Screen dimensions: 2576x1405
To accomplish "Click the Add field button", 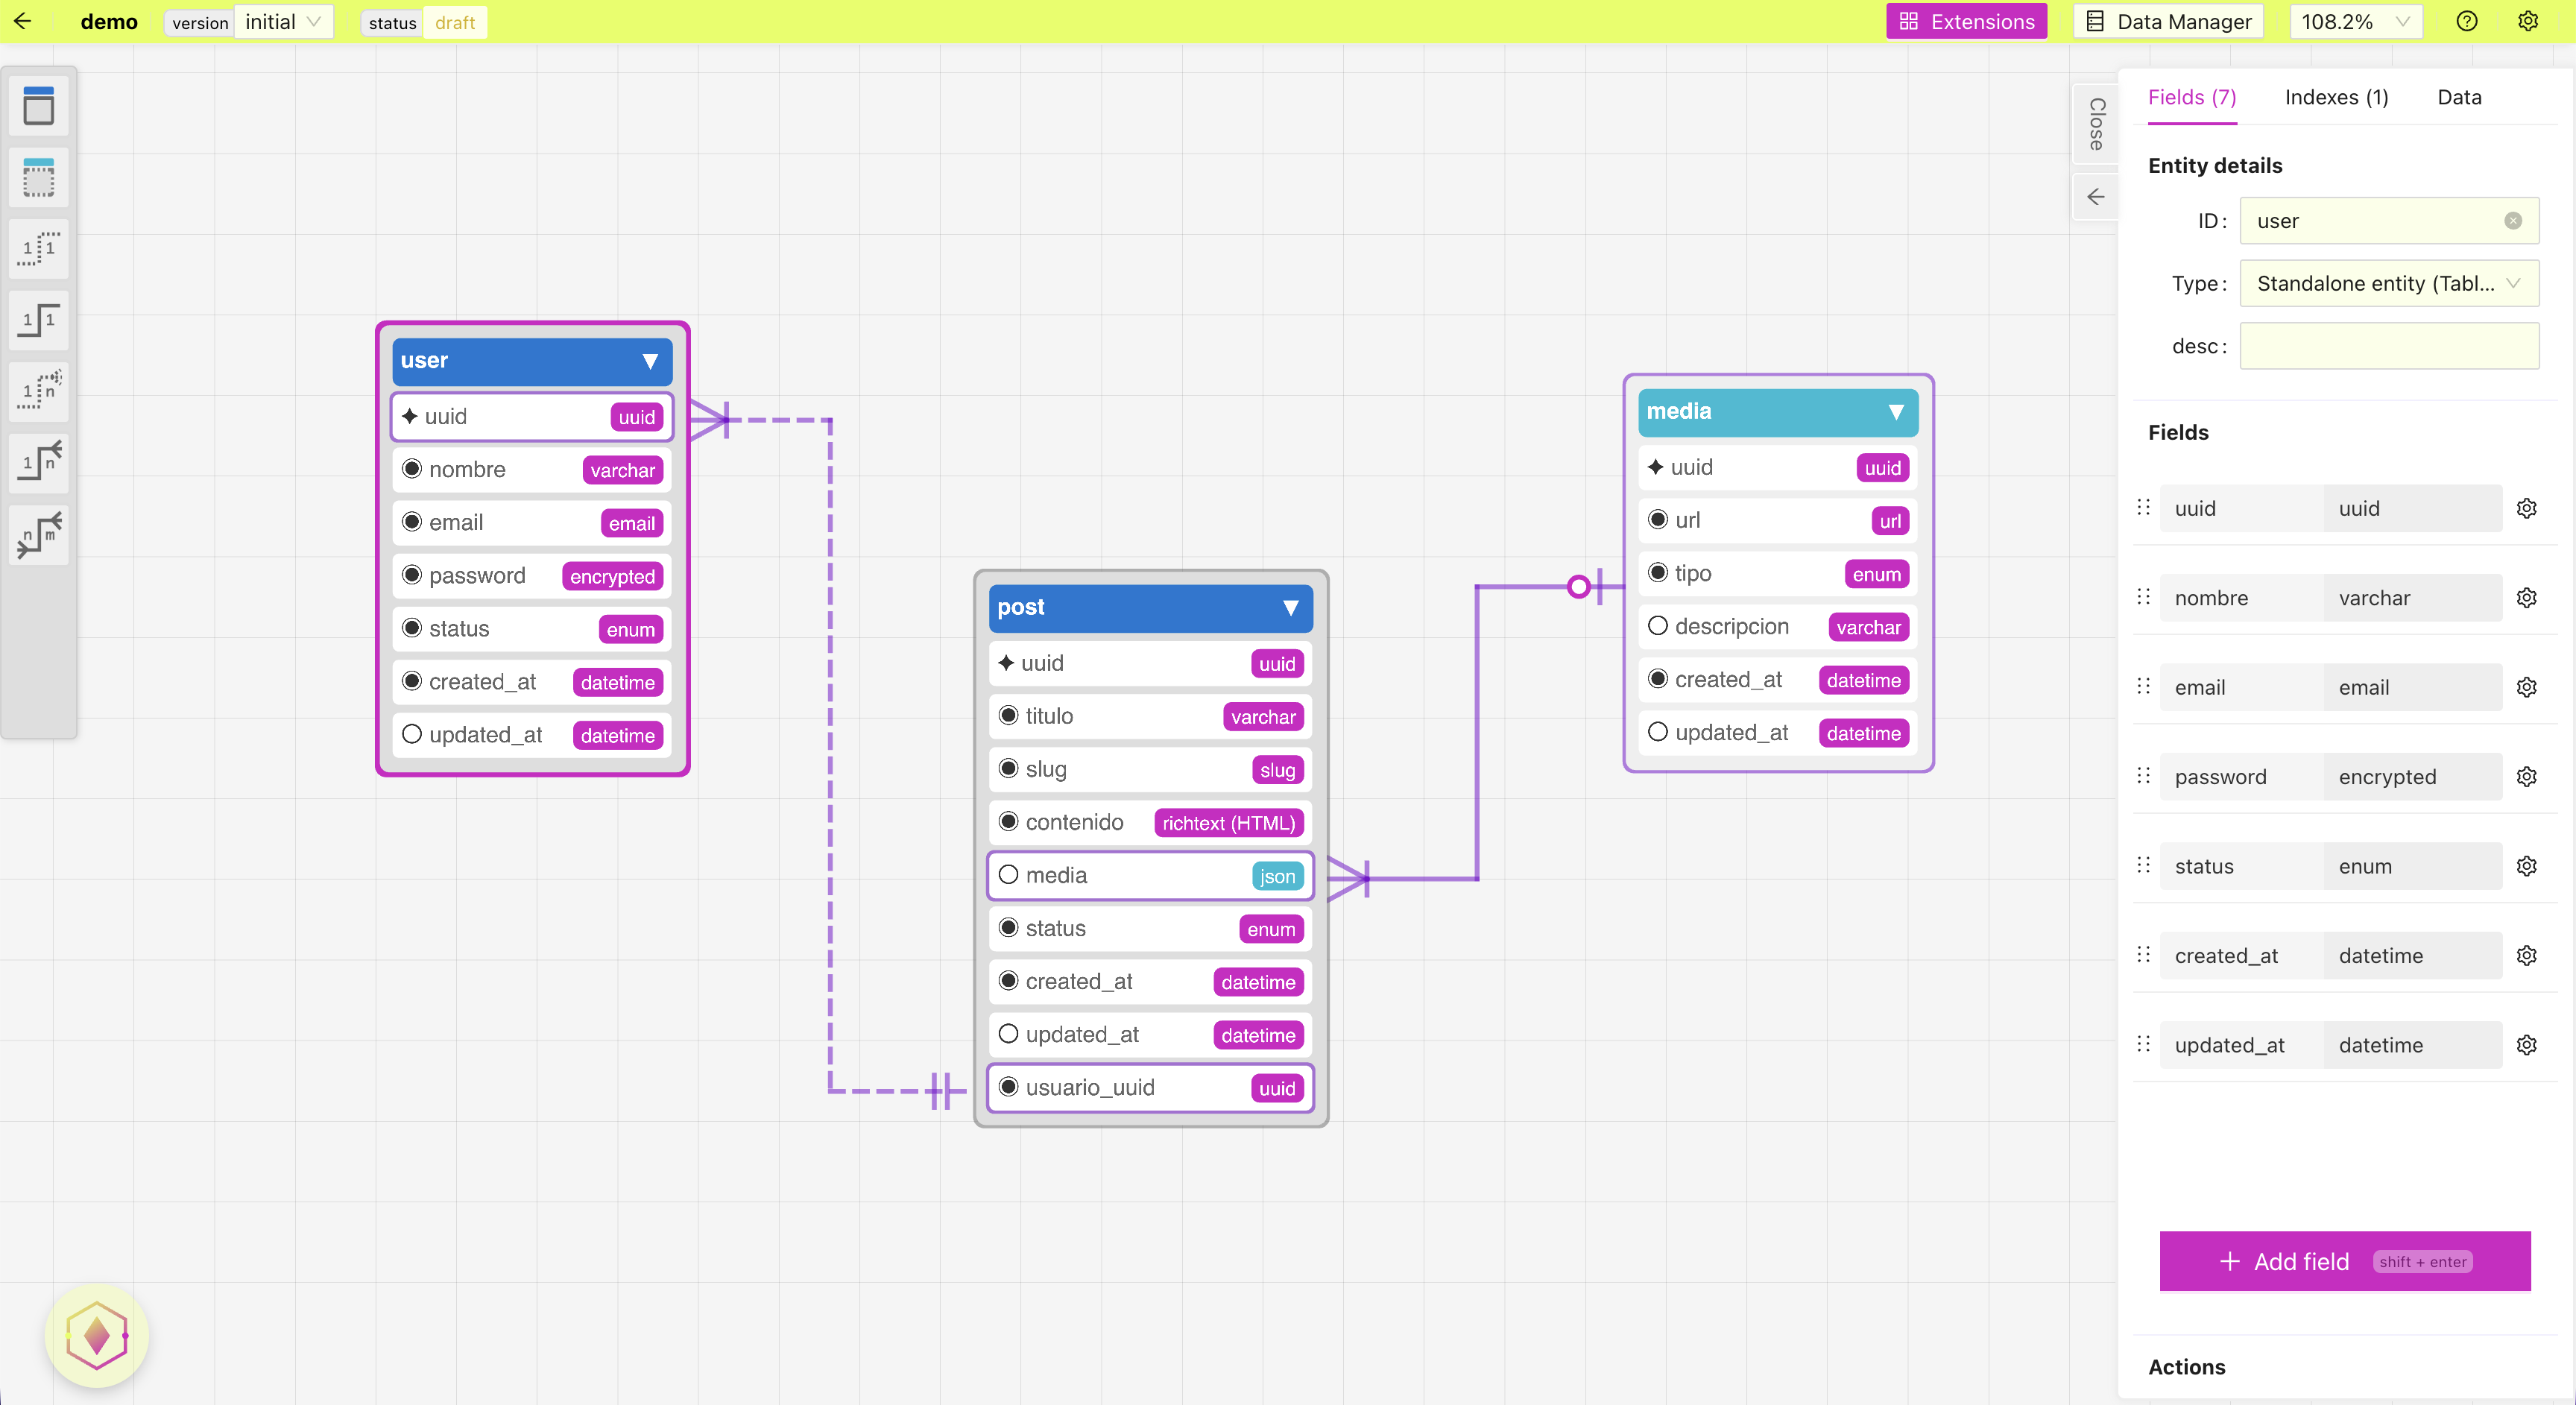I will point(2344,1261).
